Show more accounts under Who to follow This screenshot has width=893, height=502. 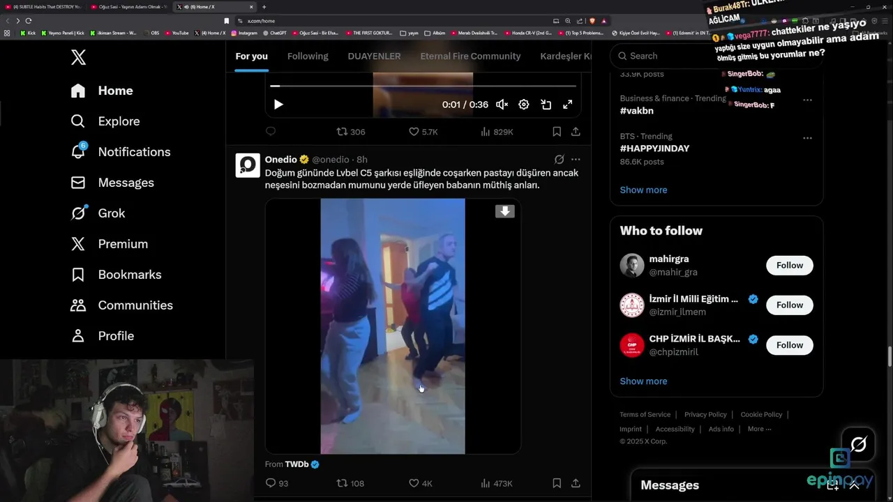pos(643,381)
